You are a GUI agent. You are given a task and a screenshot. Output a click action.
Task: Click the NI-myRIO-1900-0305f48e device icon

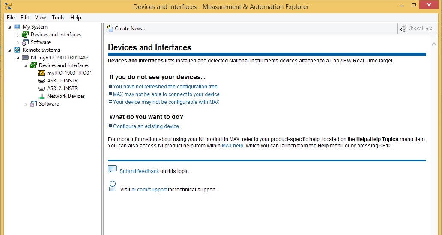pos(25,58)
